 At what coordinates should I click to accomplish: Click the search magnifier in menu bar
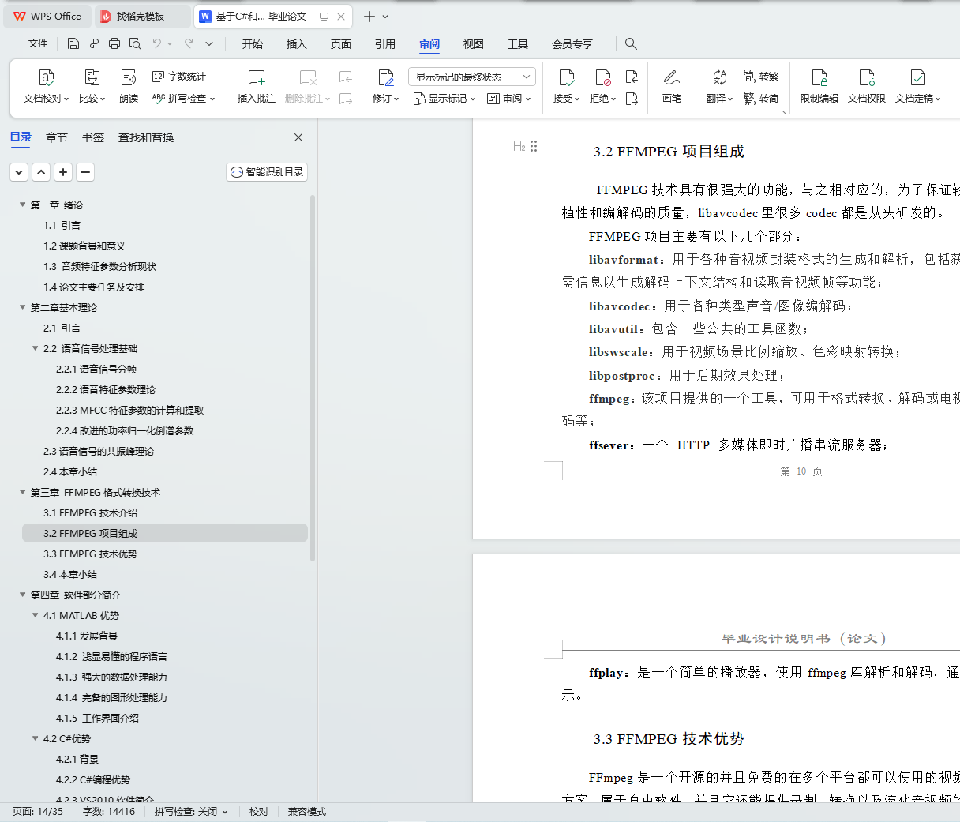coord(631,43)
